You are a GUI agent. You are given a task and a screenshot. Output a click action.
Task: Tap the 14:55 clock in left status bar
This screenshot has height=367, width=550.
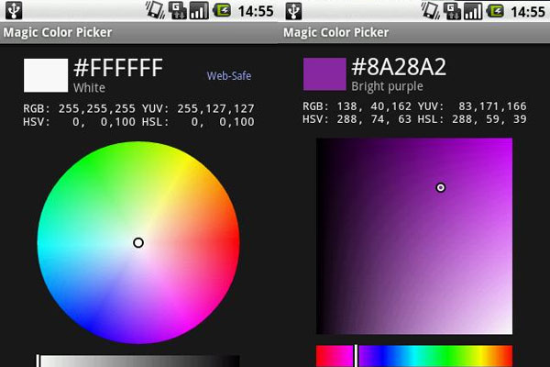pyautogui.click(x=256, y=11)
